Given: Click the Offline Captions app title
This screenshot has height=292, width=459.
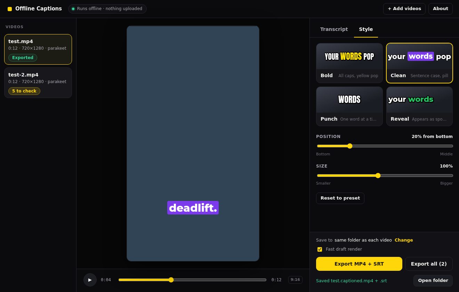Looking at the screenshot, I should pyautogui.click(x=39, y=9).
